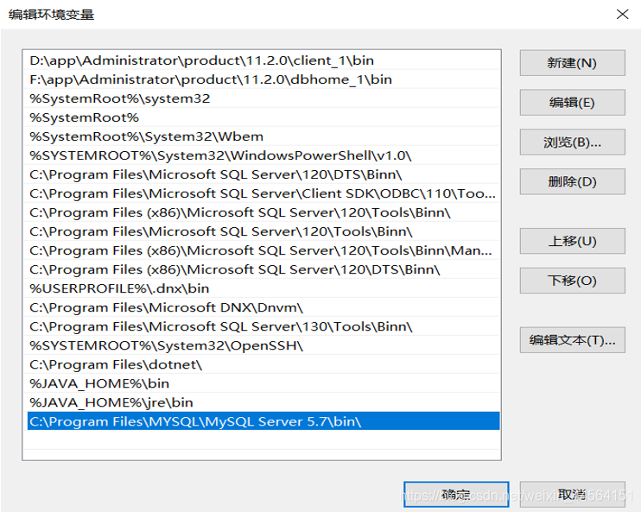Move the entry down with 下移(O)
641x512 pixels.
(x=572, y=281)
